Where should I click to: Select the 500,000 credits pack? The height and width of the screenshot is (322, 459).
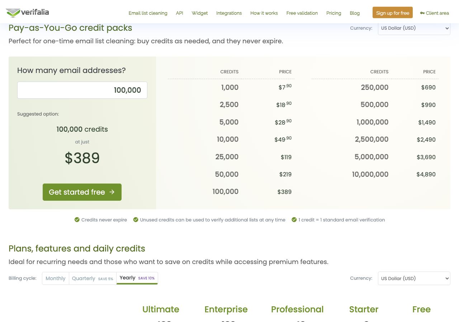pyautogui.click(x=375, y=105)
